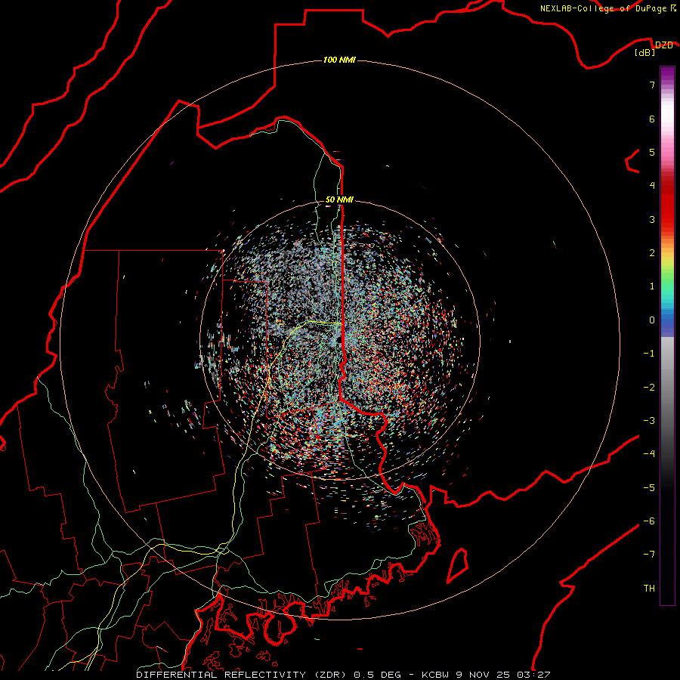Click the 0 value on color scale

(652, 320)
